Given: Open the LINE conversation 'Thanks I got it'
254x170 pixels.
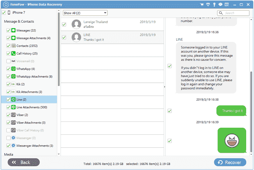Looking at the screenshot, I should point(112,37).
